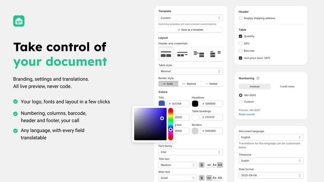Choose Dotted border style
The width and height of the screenshot is (324, 182).
pyautogui.click(x=211, y=84)
